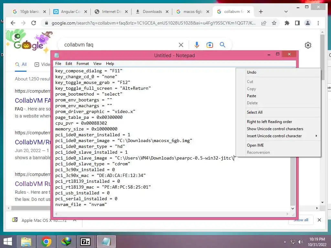Click the padlock site info icon
Viewport: 331px width, 248px height.
tap(47, 23)
